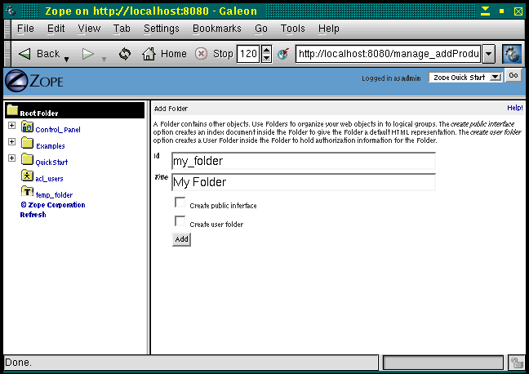
Task: Open the Back history dropdown arrow
Action: pyautogui.click(x=66, y=60)
